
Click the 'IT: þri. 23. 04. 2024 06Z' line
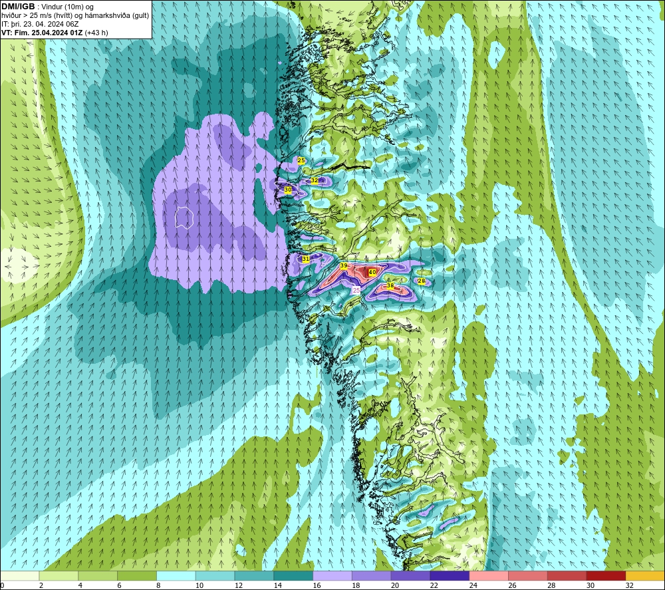coord(40,24)
